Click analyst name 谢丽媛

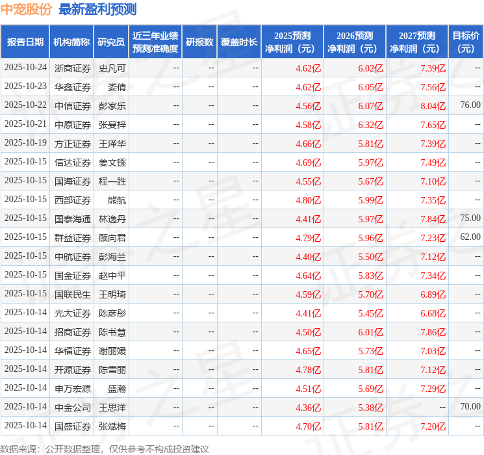[112, 351]
